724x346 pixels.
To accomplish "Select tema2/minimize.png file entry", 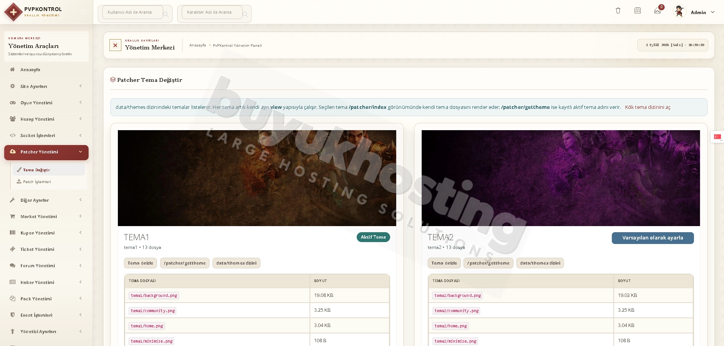I will tap(455, 341).
